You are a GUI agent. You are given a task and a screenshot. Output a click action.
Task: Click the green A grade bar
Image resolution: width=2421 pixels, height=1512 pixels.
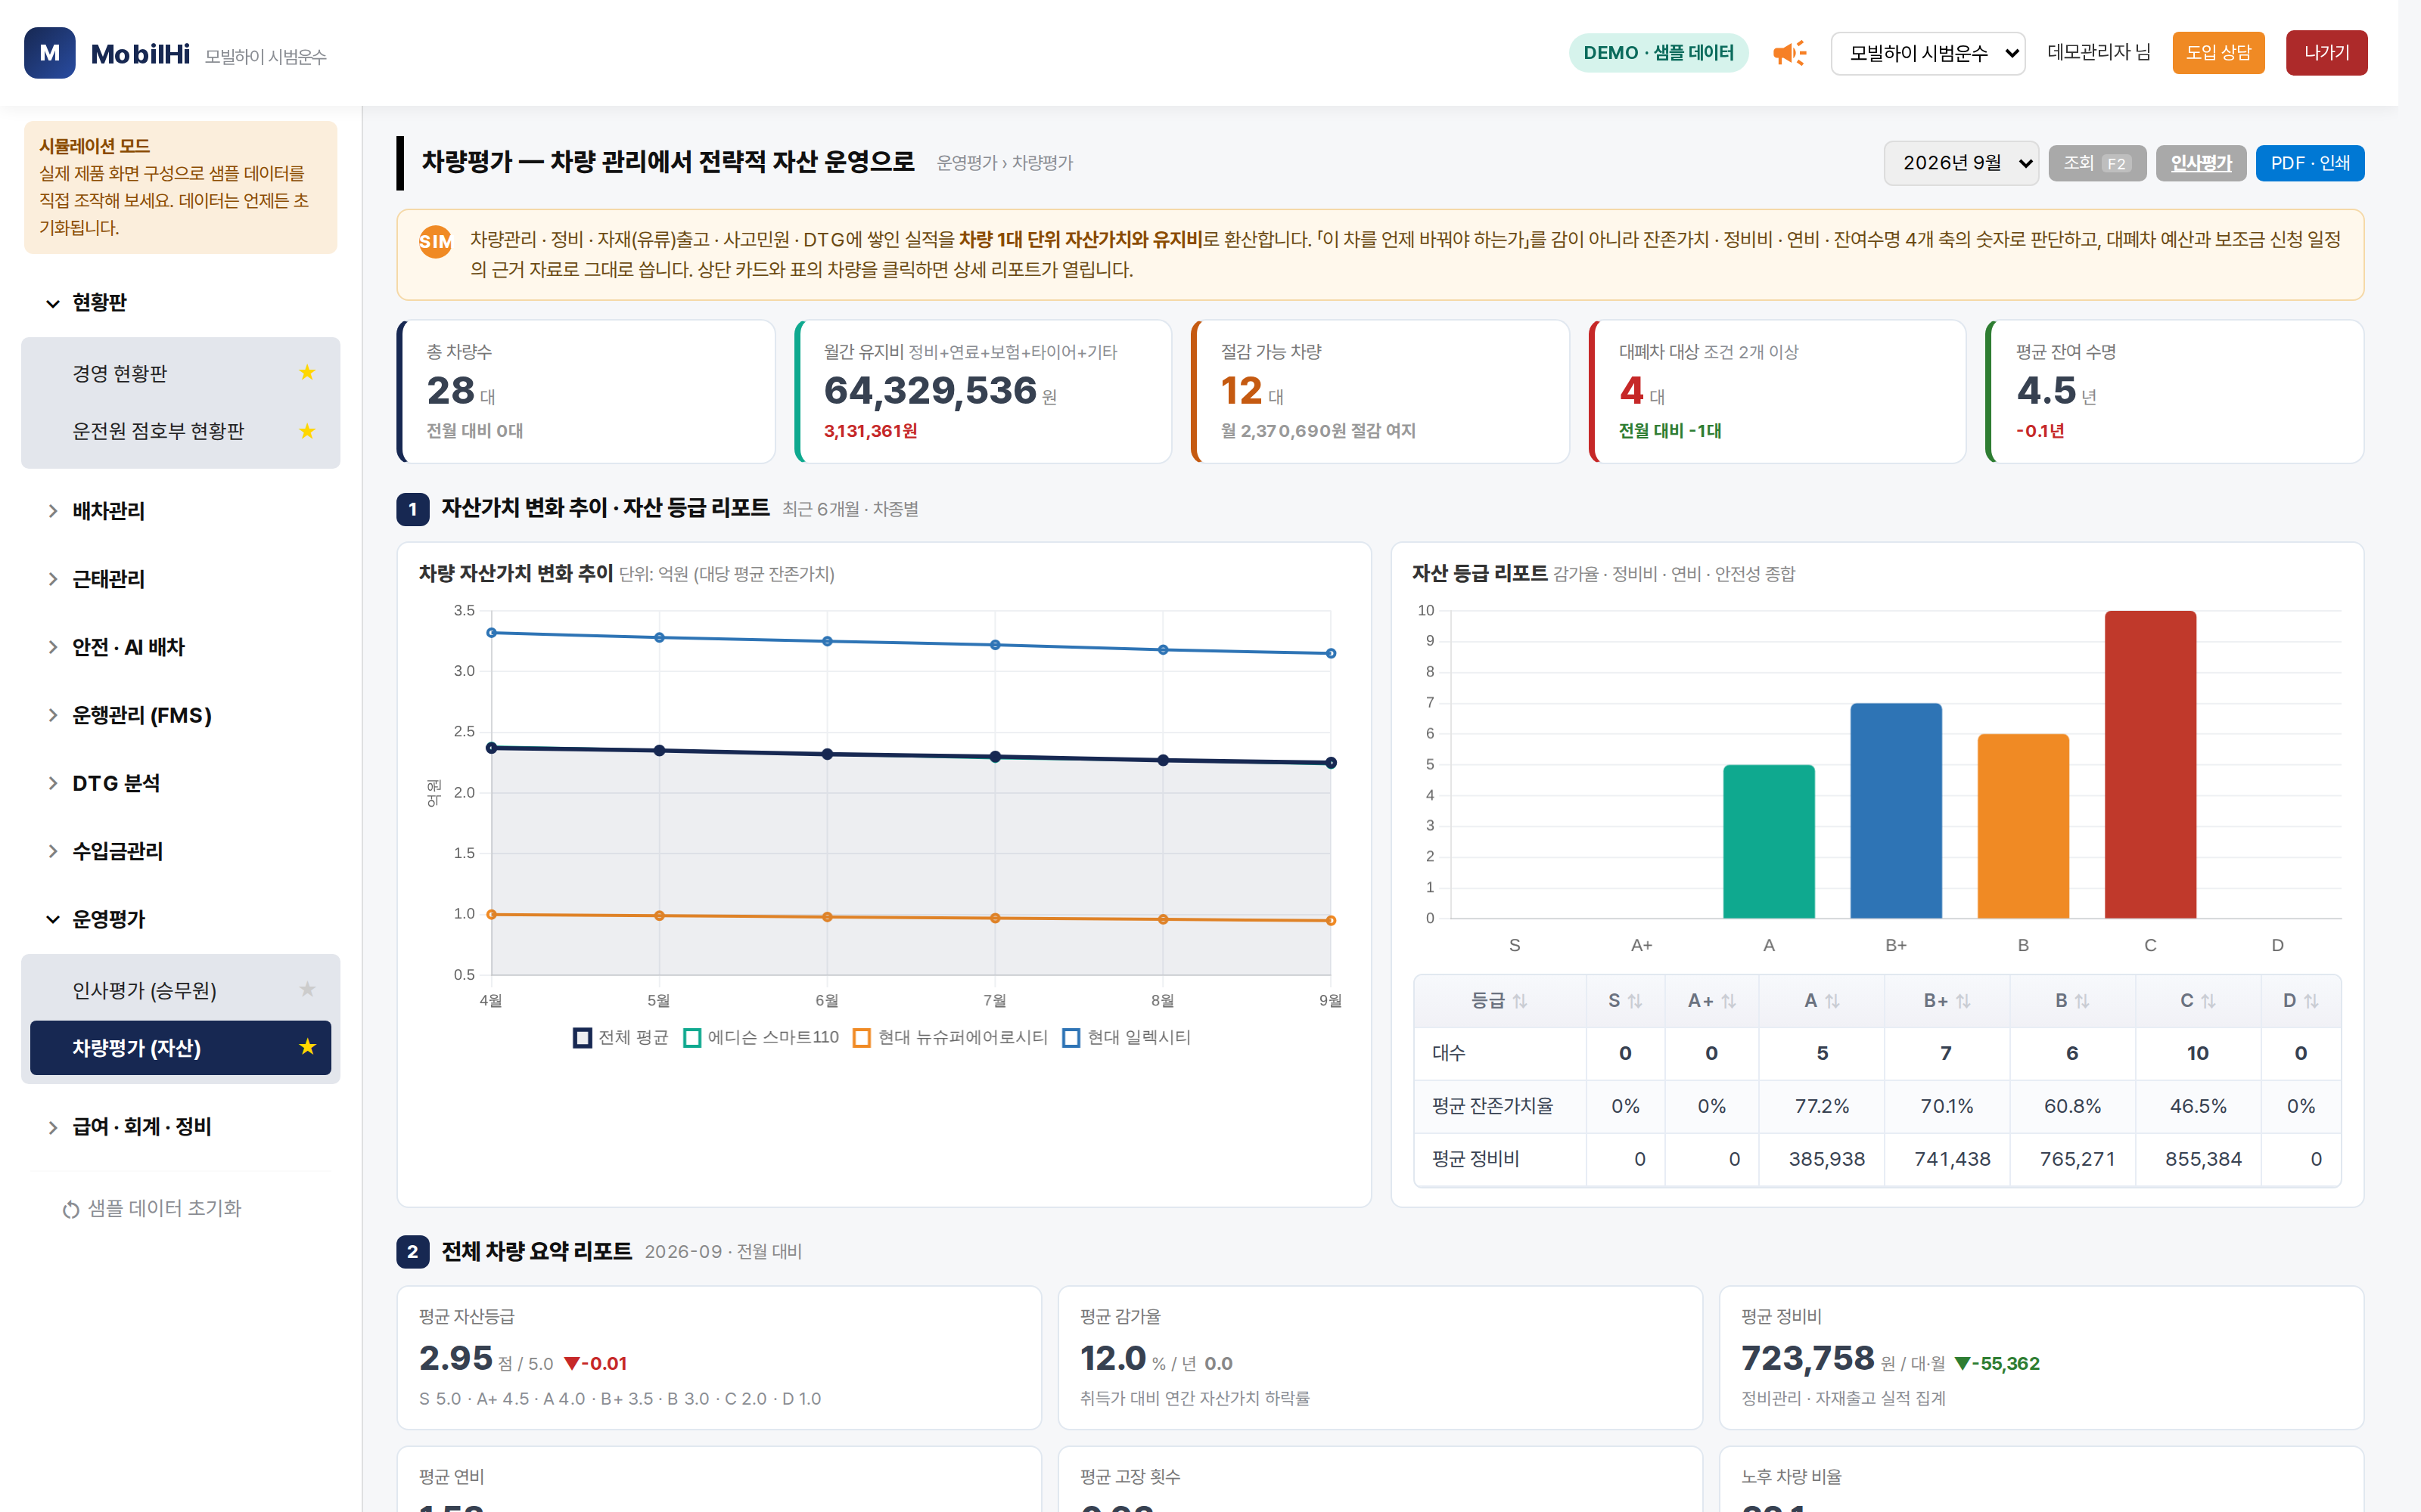coord(1769,842)
